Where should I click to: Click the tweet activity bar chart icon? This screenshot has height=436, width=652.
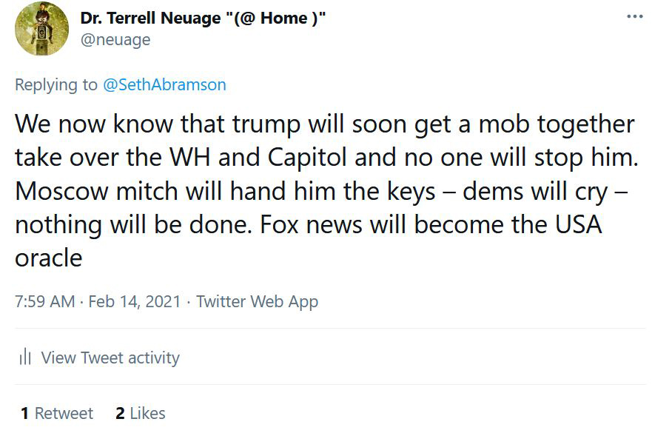[25, 358]
